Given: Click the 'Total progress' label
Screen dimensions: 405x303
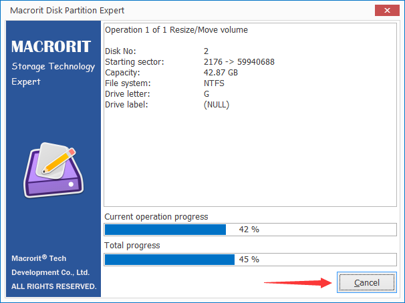Looking at the screenshot, I should (x=132, y=245).
